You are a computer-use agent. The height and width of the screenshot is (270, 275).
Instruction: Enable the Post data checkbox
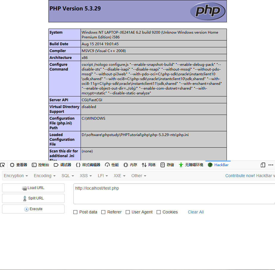pos(75,212)
